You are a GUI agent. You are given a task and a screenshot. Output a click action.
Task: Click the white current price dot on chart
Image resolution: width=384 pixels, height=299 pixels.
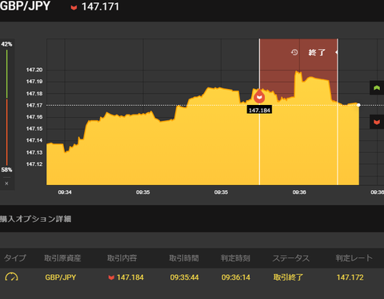[358, 105]
